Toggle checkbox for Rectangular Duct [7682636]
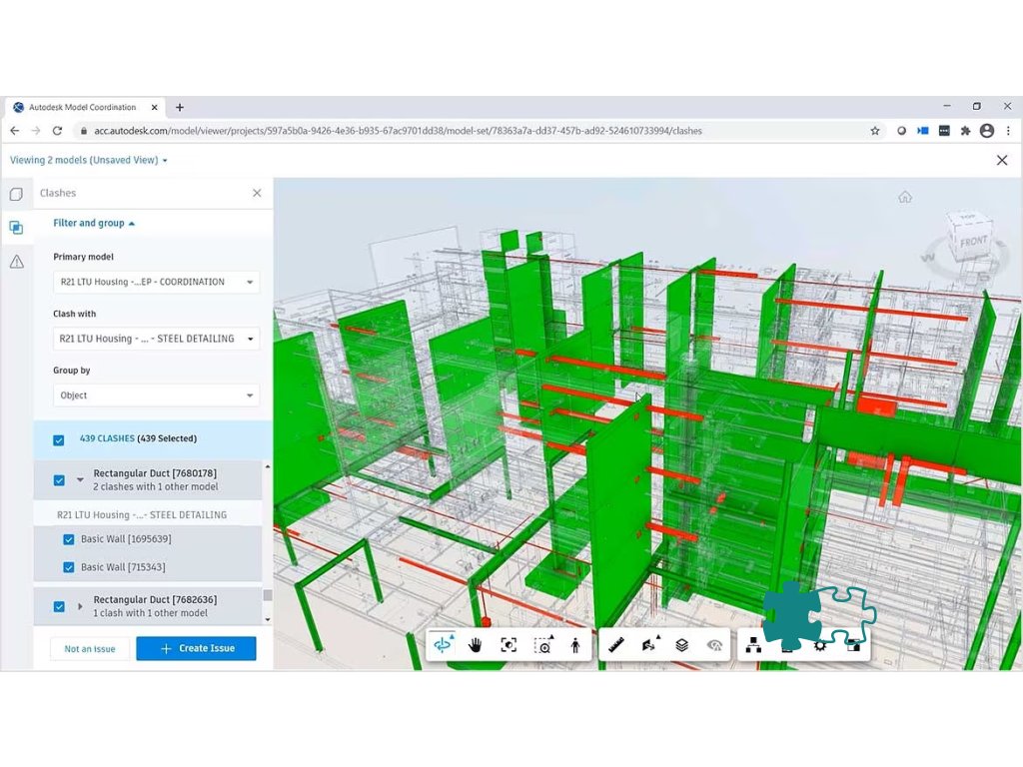 point(59,606)
